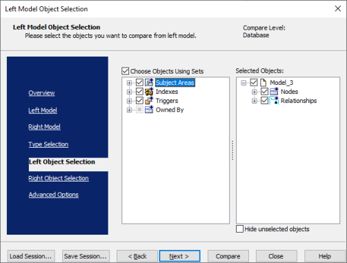Uncheck the Indexes checkbox
Image resolution: width=347 pixels, height=263 pixels.
tap(139, 92)
